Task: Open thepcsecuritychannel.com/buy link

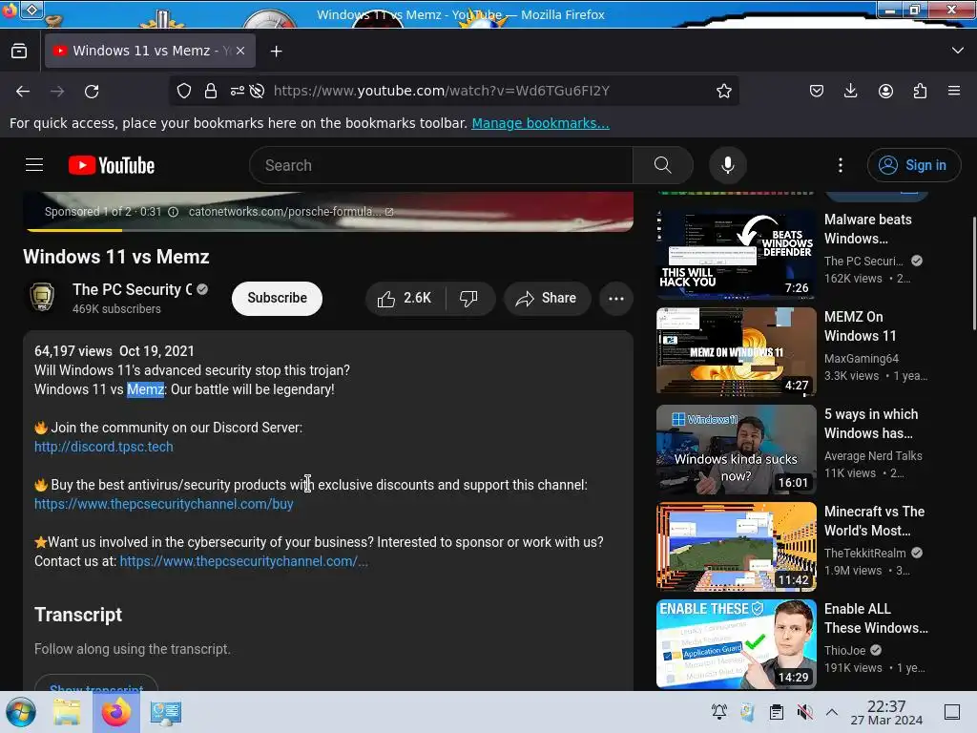Action: (x=164, y=504)
